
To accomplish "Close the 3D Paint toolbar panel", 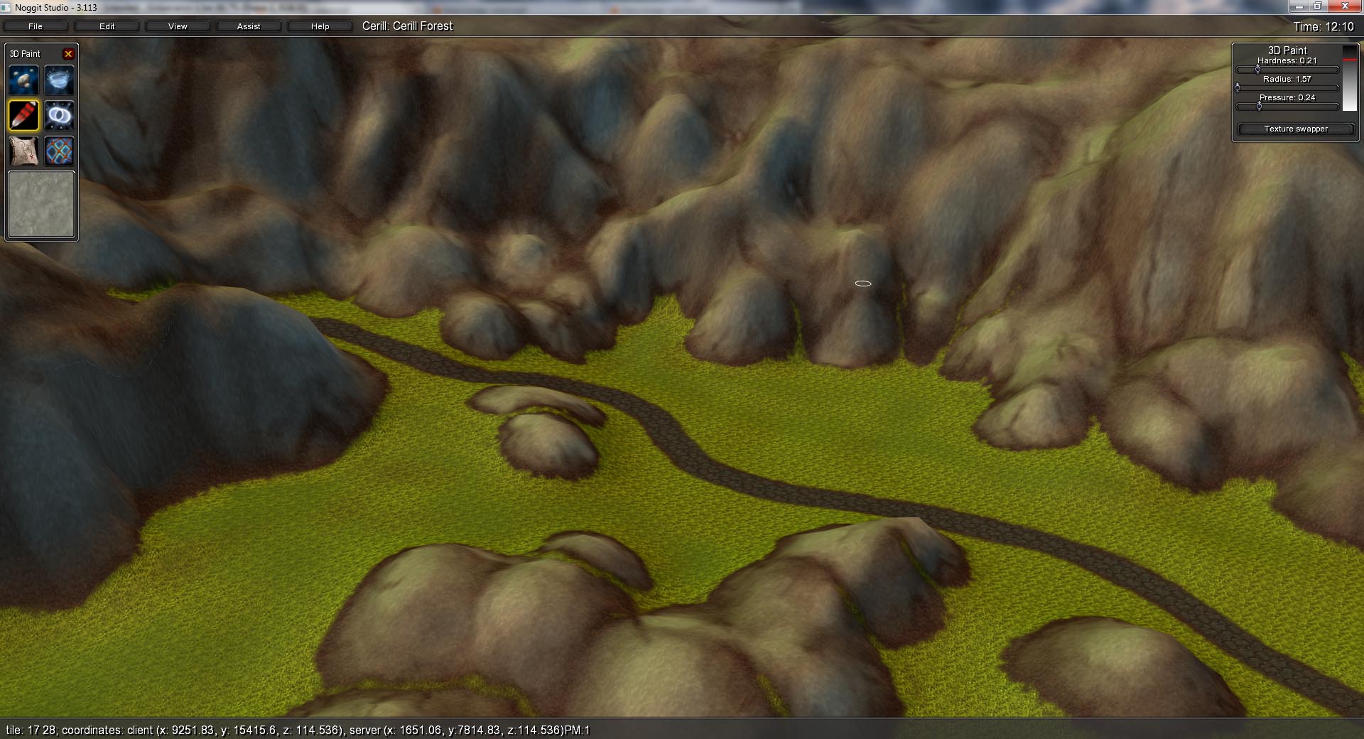I will (68, 54).
